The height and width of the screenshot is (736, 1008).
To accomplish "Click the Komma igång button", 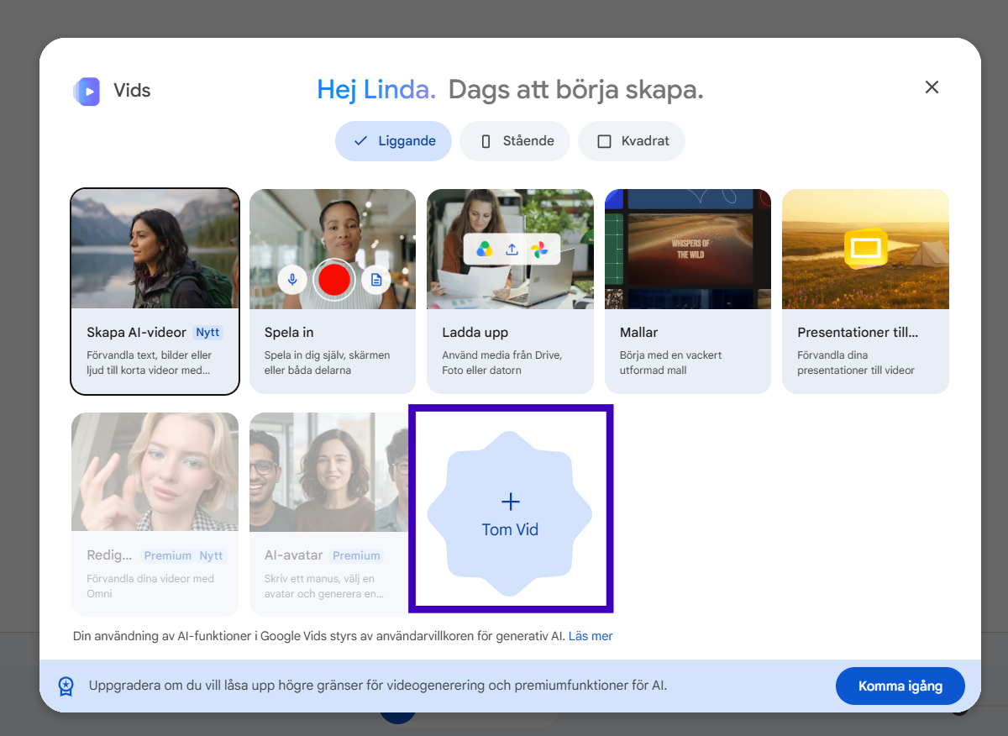I will coord(900,686).
